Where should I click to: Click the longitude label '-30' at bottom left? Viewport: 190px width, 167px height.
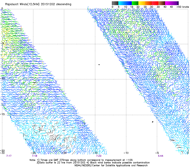point(2,153)
